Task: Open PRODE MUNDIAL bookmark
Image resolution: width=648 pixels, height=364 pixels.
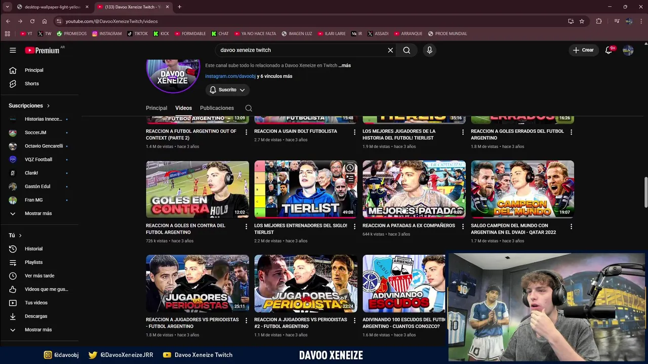Action: pyautogui.click(x=448, y=34)
